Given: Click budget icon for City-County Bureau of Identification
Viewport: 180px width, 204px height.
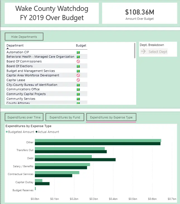Looking at the screenshot, I should [x=78, y=85].
